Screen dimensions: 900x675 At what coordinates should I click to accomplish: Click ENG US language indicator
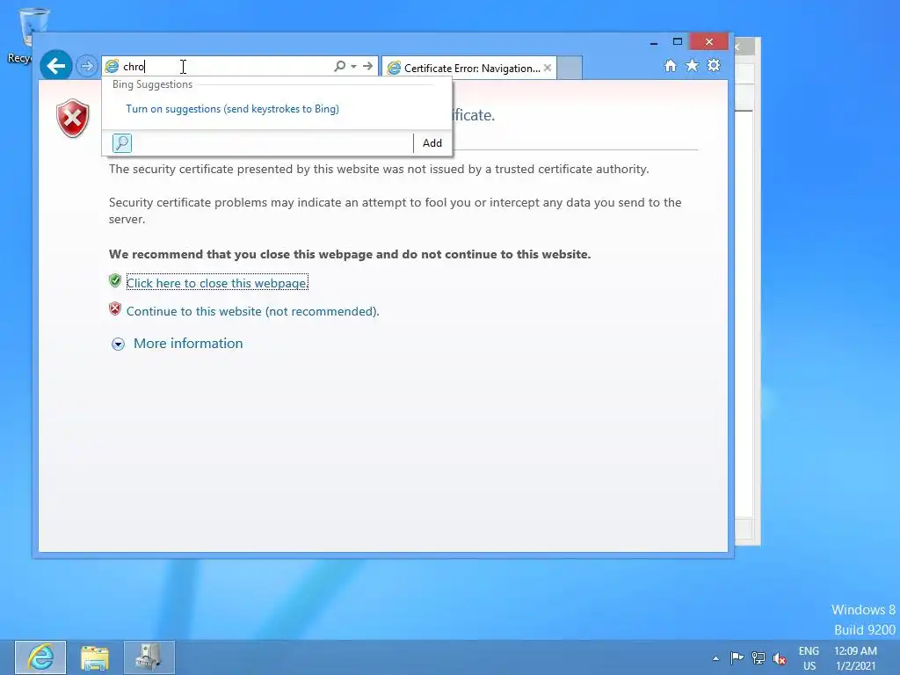click(x=809, y=658)
